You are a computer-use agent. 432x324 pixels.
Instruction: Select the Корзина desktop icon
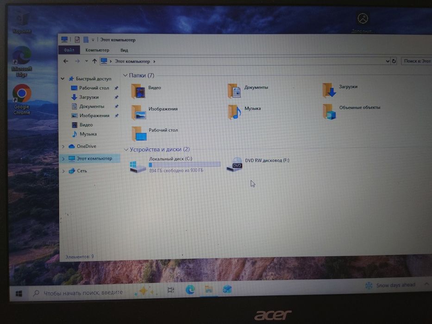(22, 22)
